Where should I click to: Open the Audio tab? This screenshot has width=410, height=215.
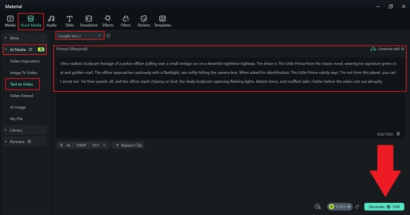[x=51, y=21]
